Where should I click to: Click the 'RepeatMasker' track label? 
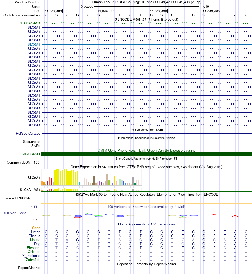pyautogui.click(x=29, y=268)
